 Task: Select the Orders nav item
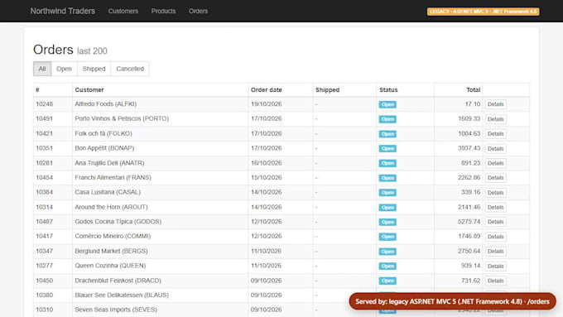pos(198,11)
